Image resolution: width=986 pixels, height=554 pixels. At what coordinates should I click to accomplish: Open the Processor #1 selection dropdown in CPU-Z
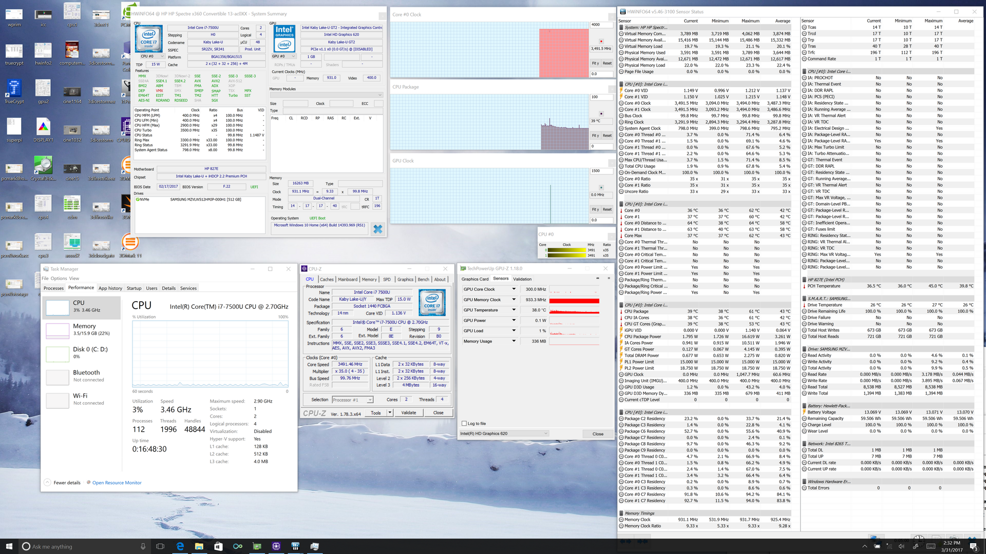(352, 400)
